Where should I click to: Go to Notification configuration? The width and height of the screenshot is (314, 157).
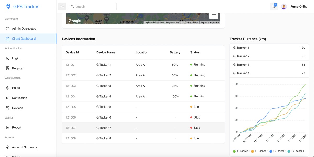coord(28,98)
